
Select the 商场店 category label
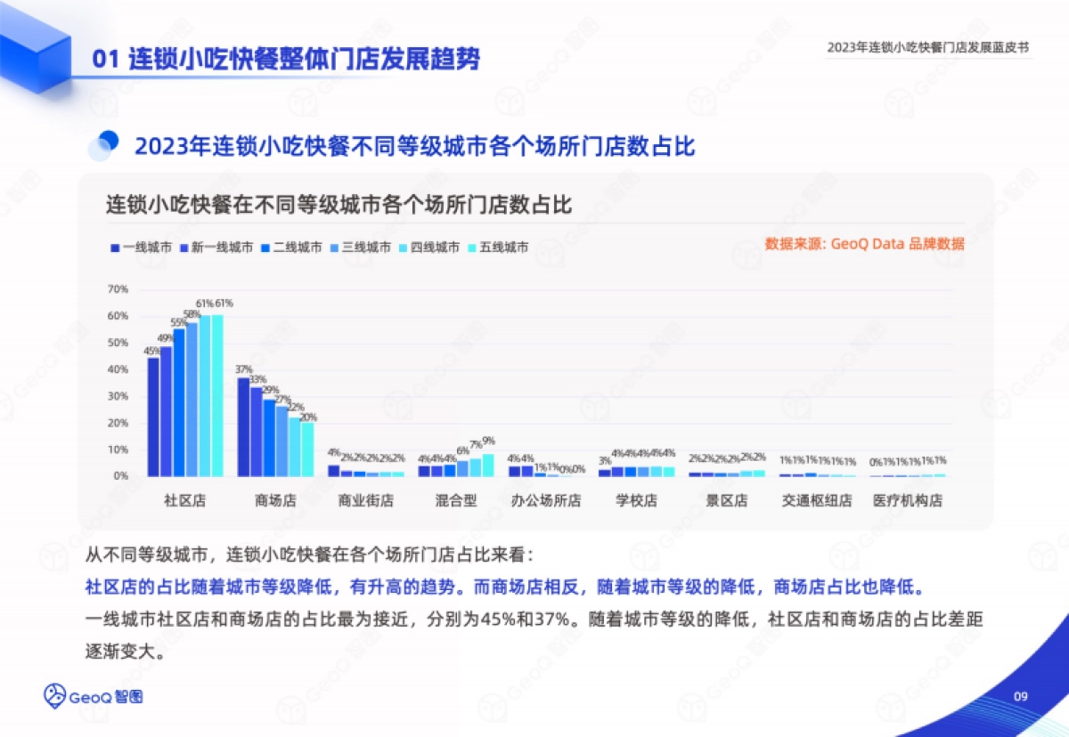275,501
